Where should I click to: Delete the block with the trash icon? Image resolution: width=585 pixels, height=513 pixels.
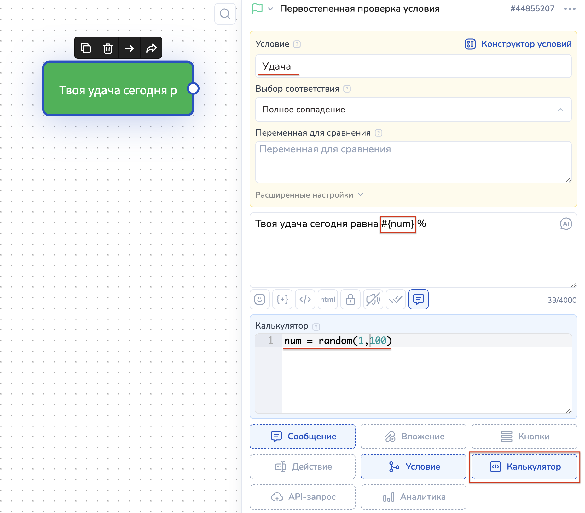(x=107, y=48)
